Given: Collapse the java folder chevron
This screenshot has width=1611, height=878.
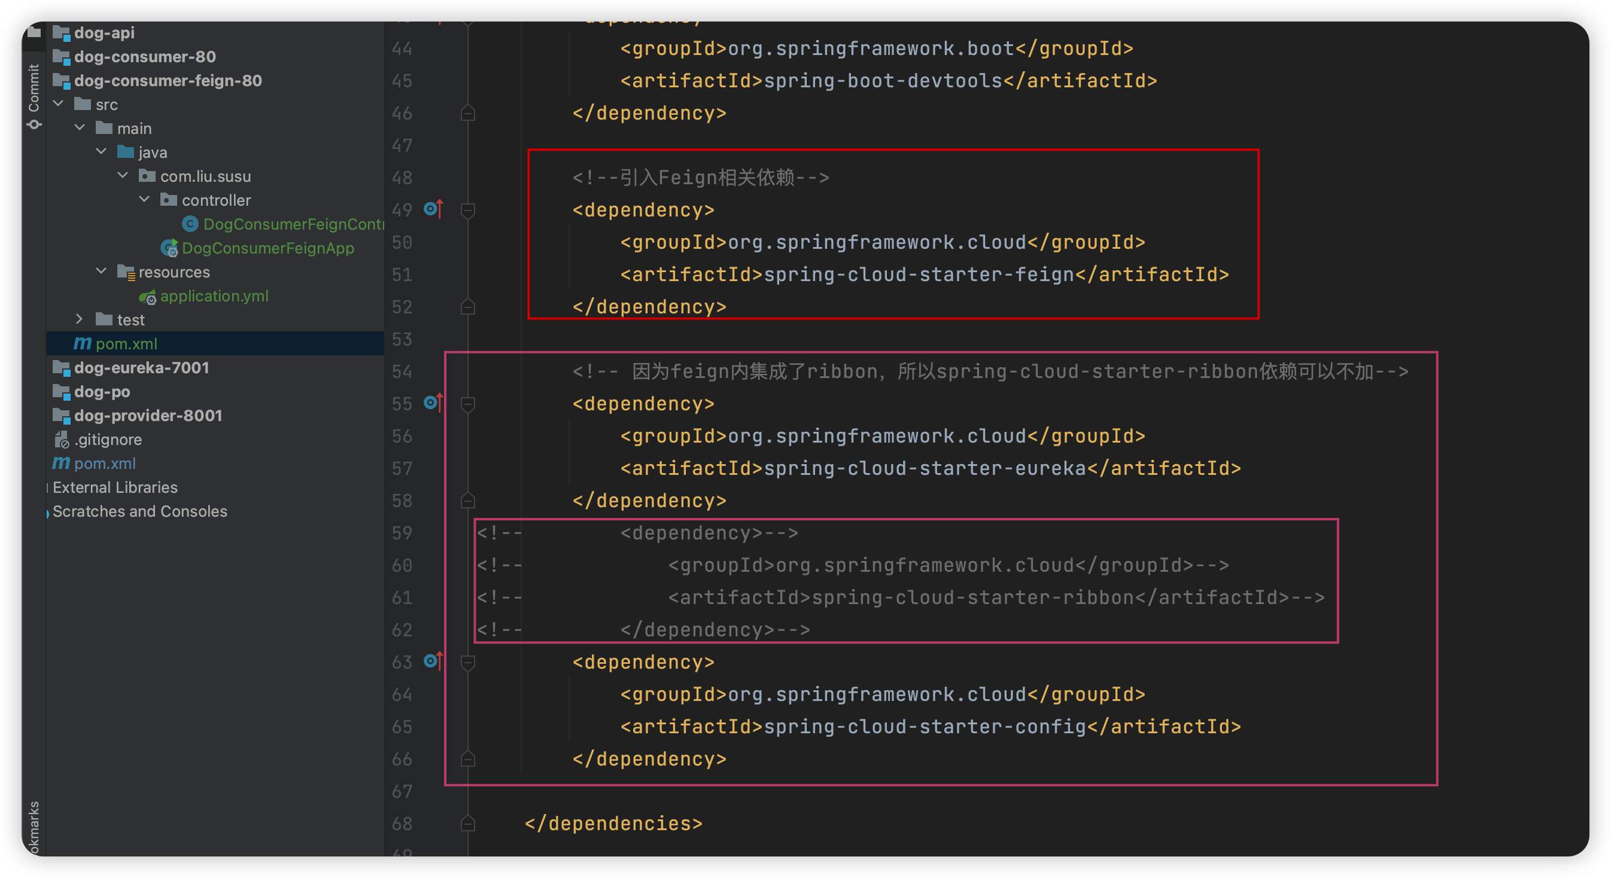Looking at the screenshot, I should [101, 152].
